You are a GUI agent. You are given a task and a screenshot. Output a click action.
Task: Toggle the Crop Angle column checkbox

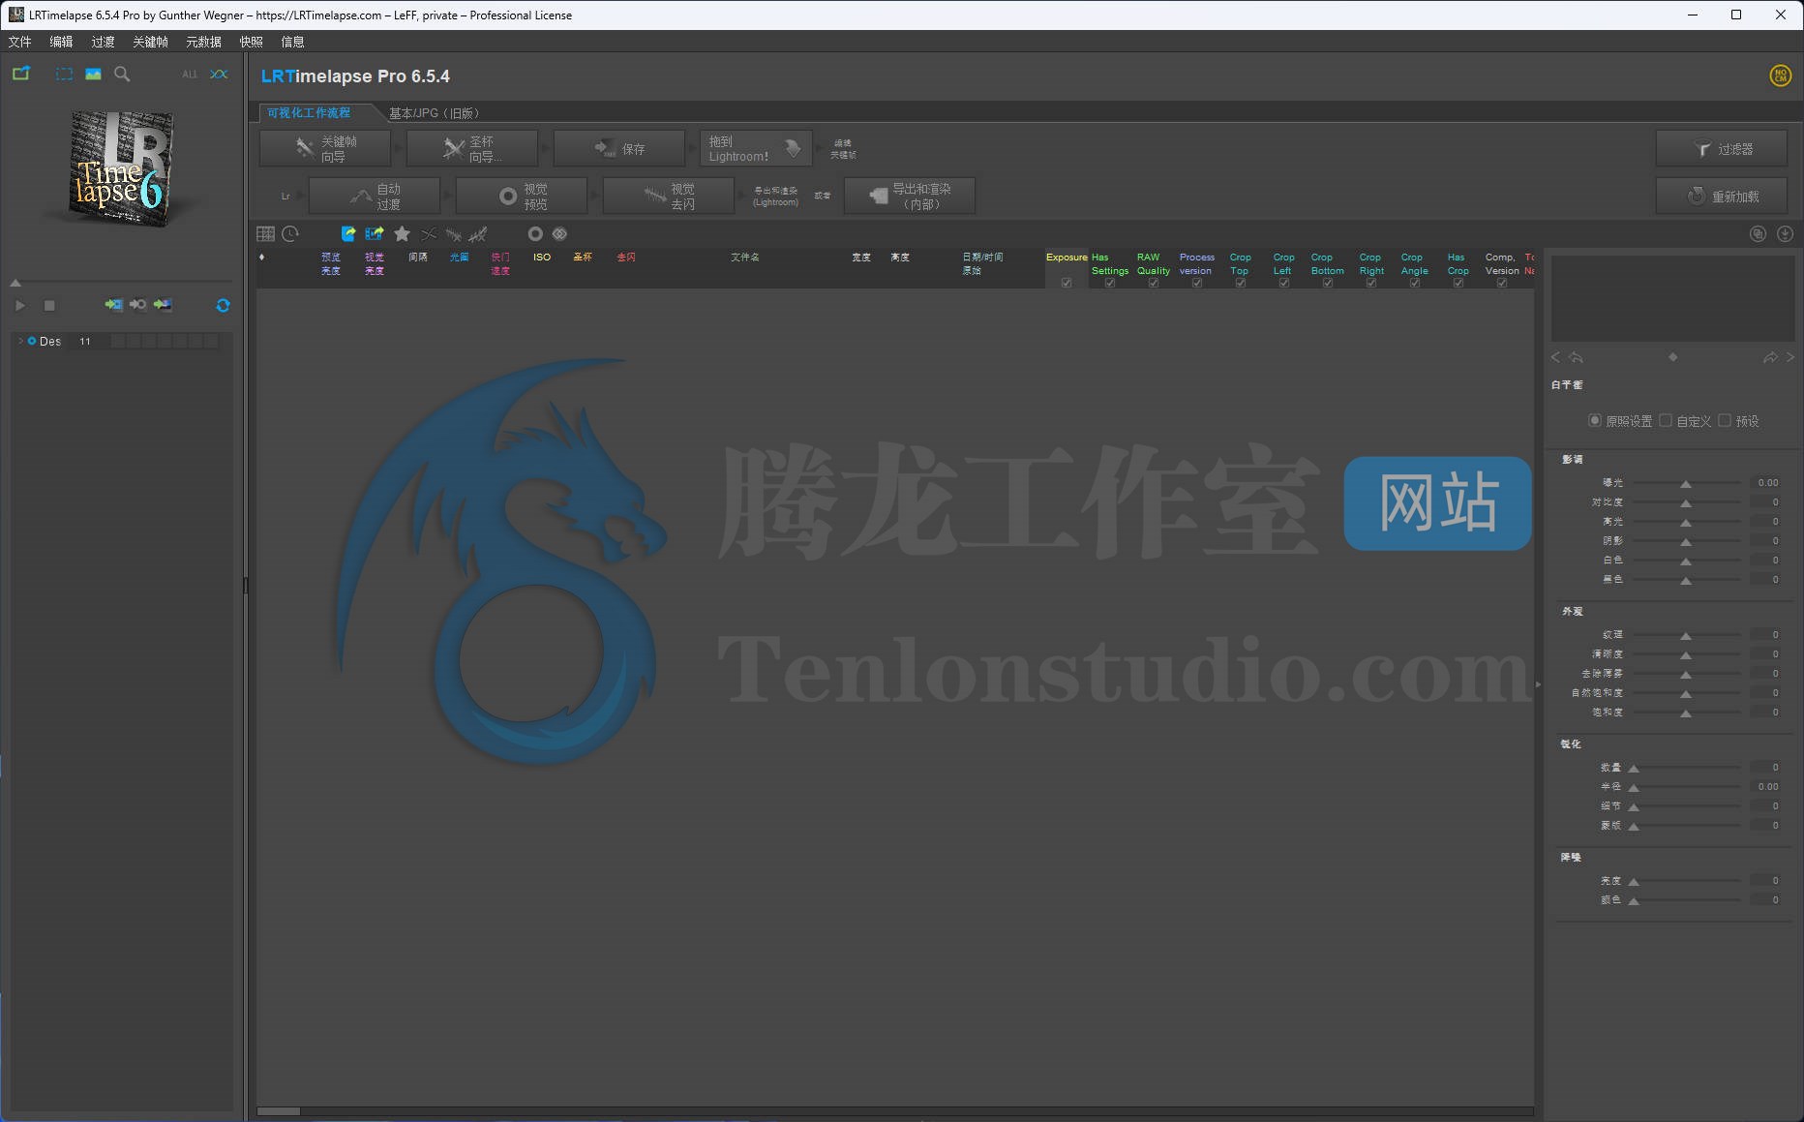point(1415,283)
